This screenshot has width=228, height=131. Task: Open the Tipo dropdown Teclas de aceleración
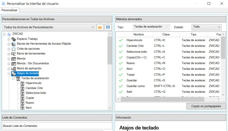[x=151, y=27]
